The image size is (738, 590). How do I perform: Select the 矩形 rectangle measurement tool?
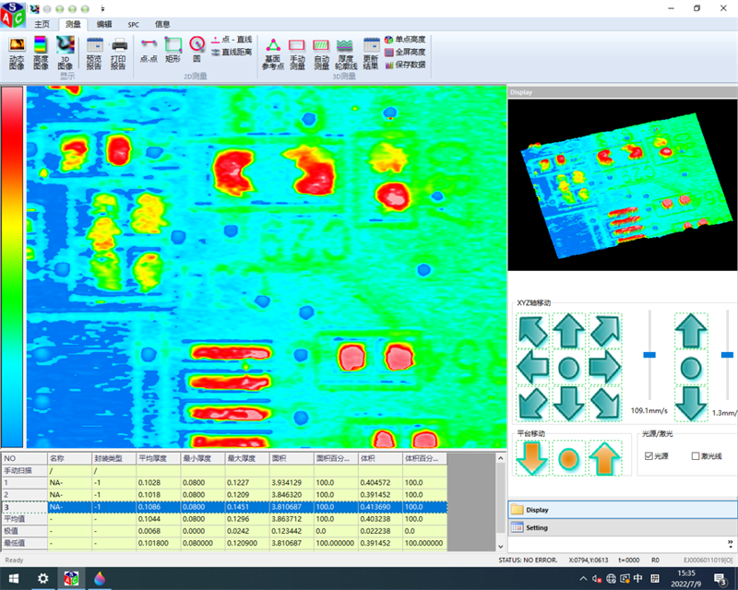(x=173, y=49)
